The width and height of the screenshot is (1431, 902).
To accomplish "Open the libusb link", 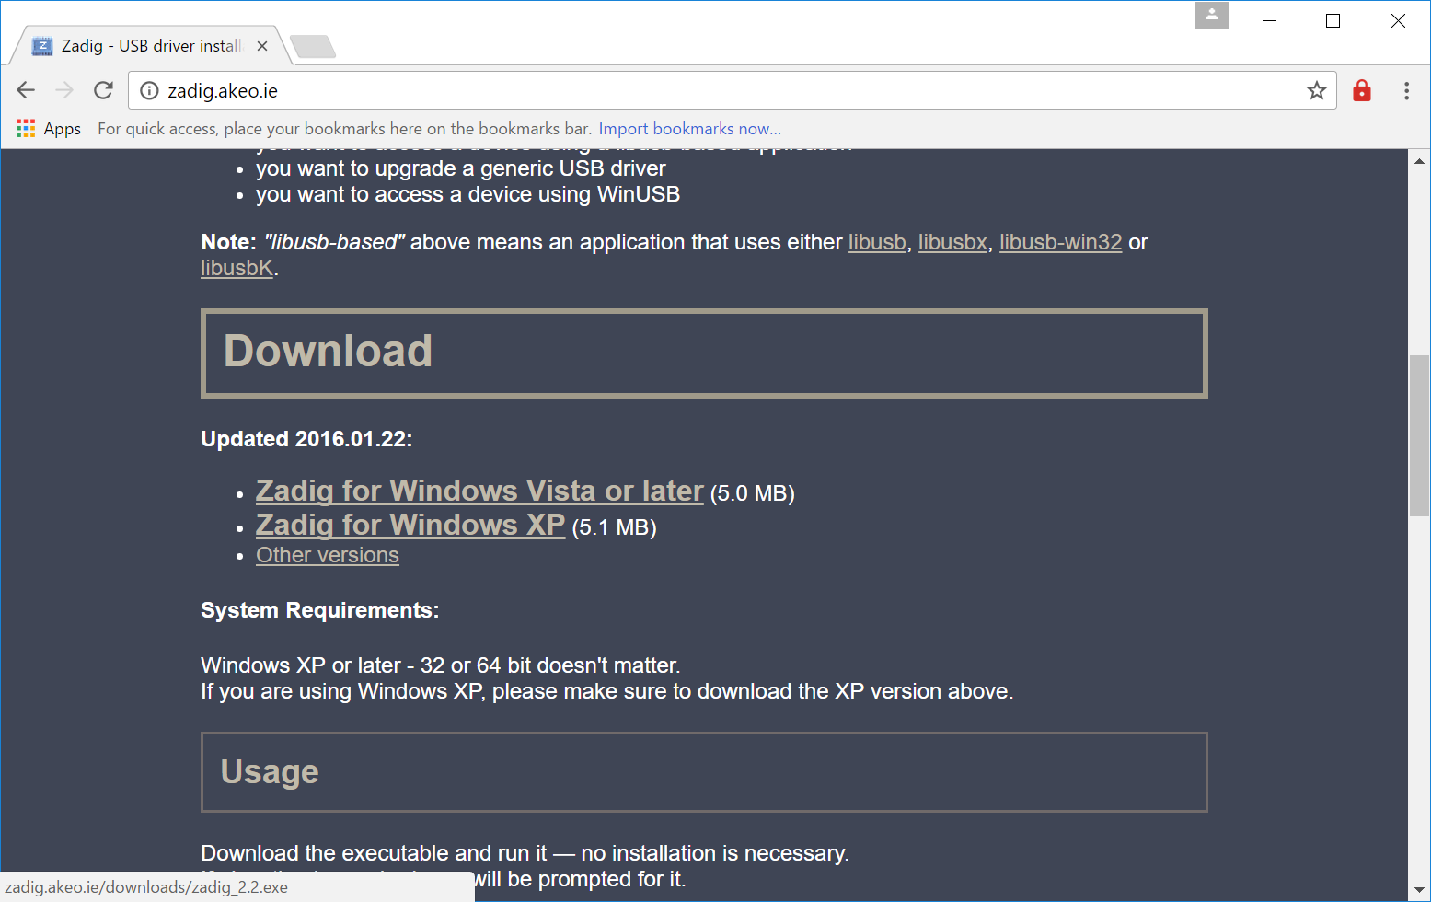I will pos(877,242).
